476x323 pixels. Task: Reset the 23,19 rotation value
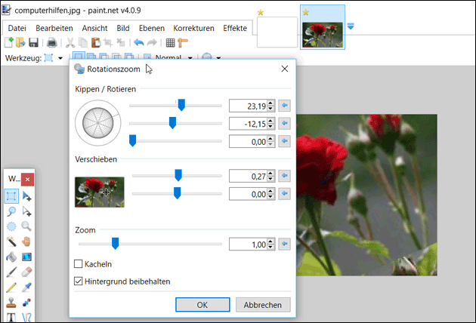(284, 106)
